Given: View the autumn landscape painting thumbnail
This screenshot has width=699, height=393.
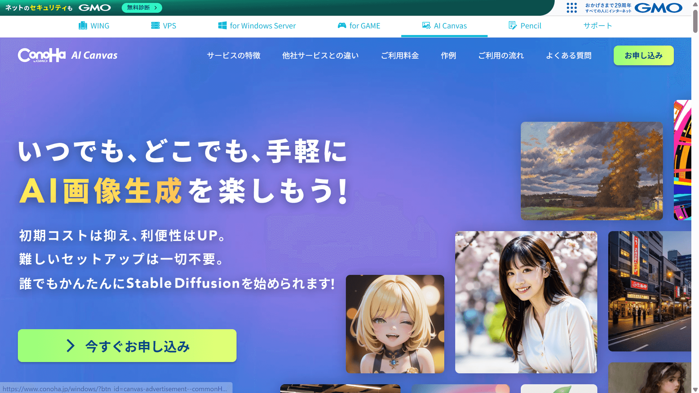Looking at the screenshot, I should 591,171.
